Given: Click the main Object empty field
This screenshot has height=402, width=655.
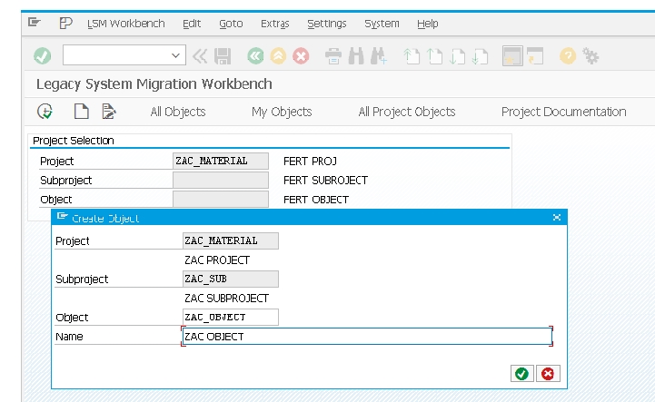Looking at the screenshot, I should tap(221, 199).
